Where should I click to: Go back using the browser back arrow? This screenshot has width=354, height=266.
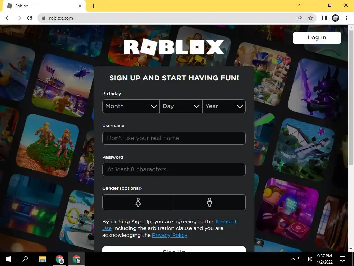point(8,18)
